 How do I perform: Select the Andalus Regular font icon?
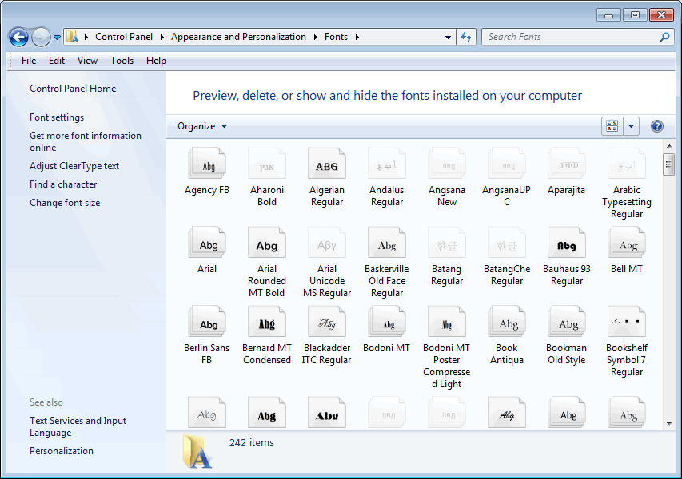(x=387, y=164)
